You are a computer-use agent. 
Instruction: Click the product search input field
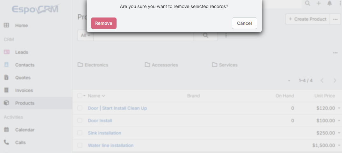pos(143,35)
